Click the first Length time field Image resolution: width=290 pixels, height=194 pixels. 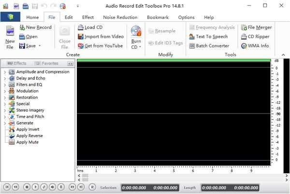point(214,188)
